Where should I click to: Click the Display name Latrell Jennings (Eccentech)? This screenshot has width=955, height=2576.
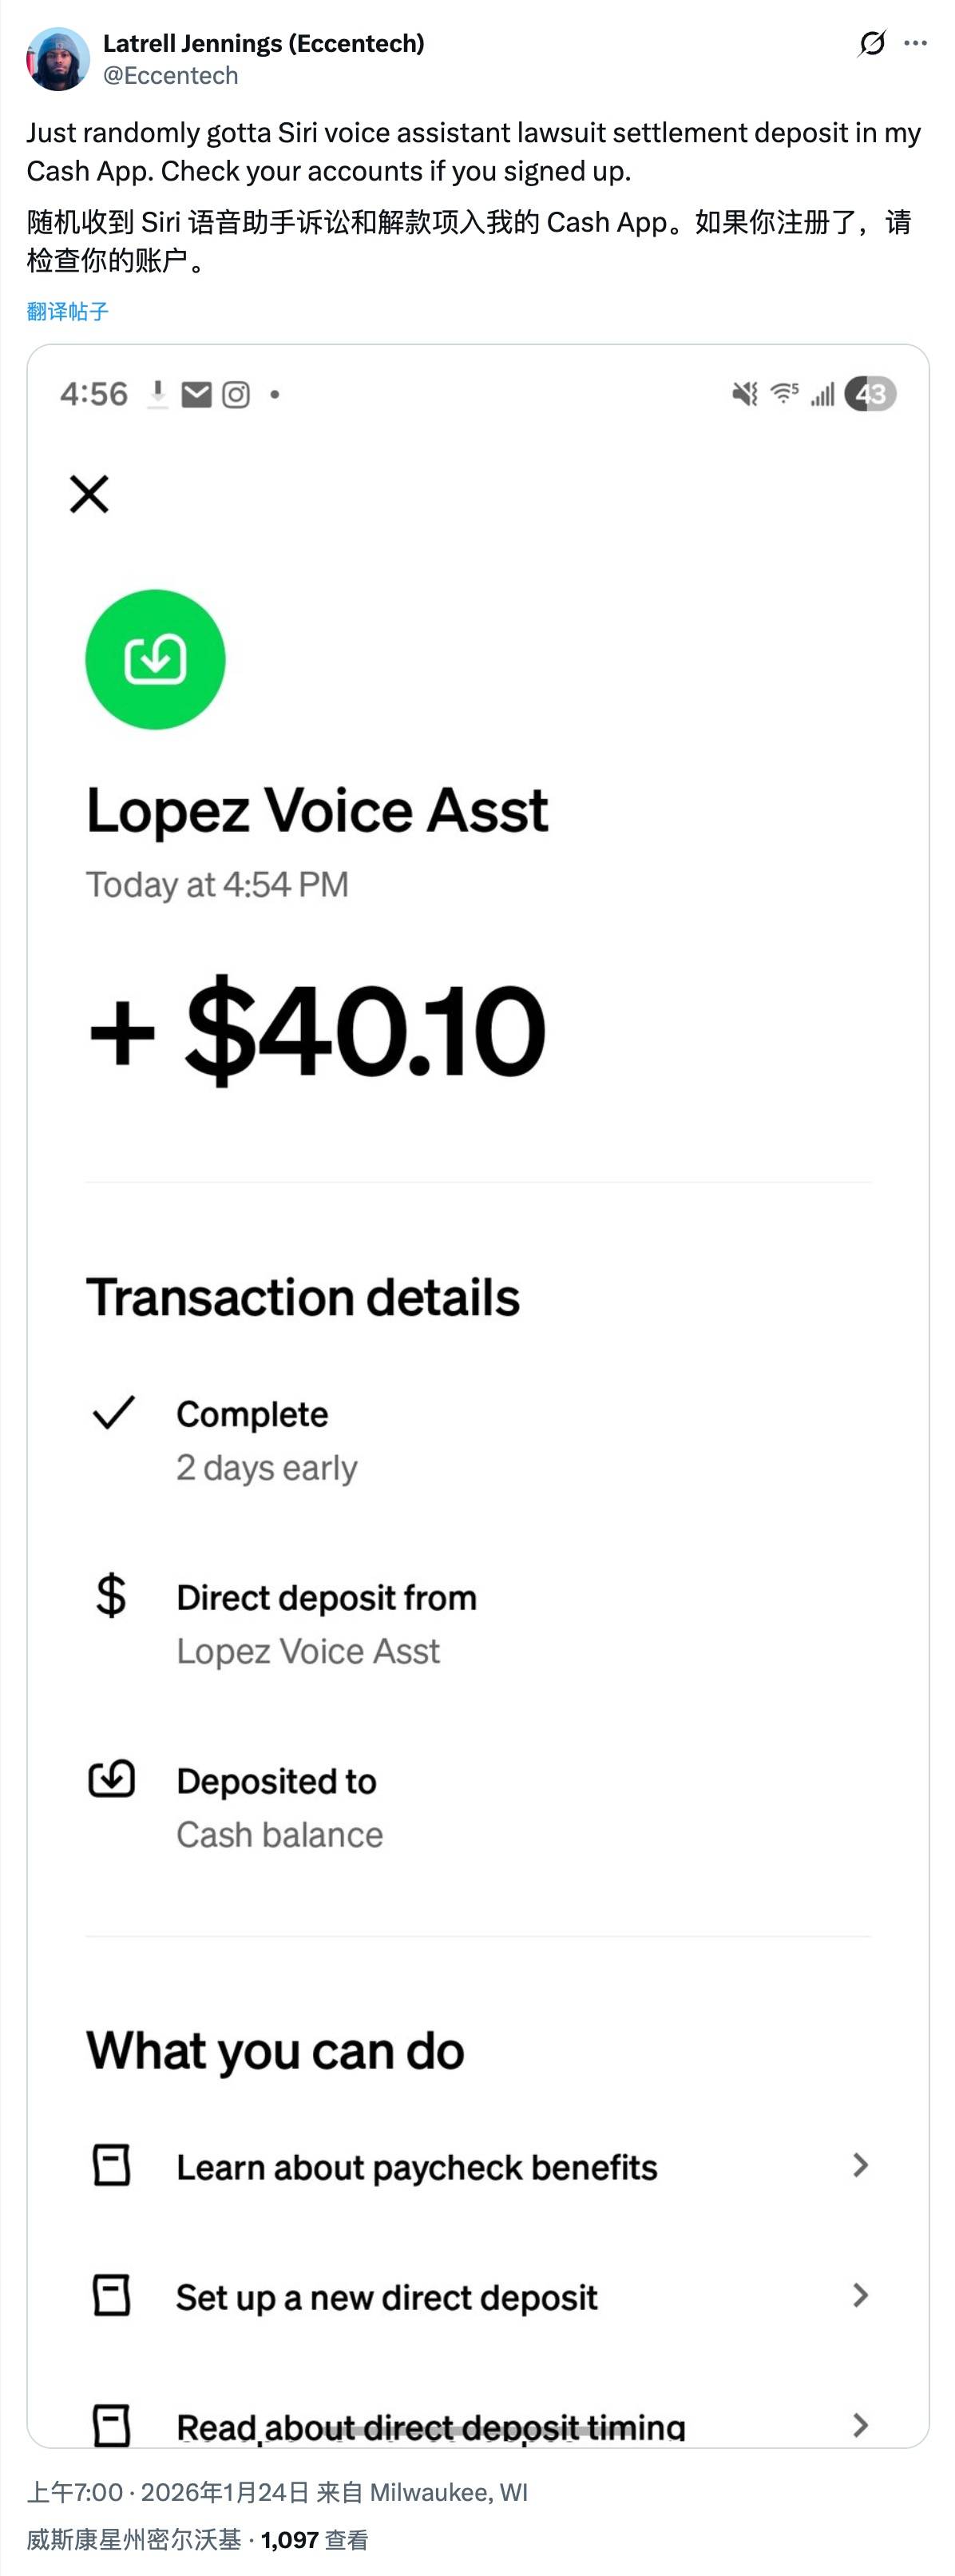[x=264, y=43]
